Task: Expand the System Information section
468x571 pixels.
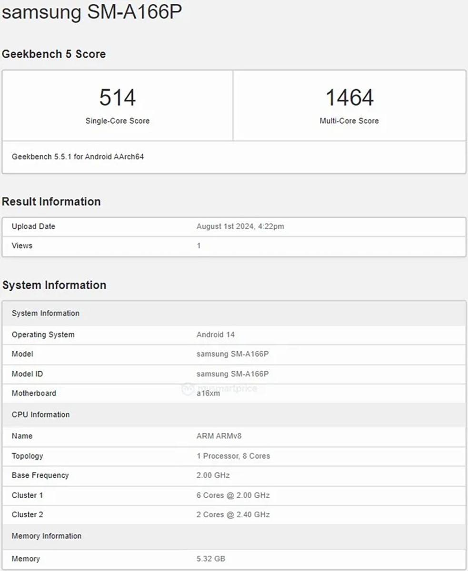Action: pyautogui.click(x=54, y=285)
